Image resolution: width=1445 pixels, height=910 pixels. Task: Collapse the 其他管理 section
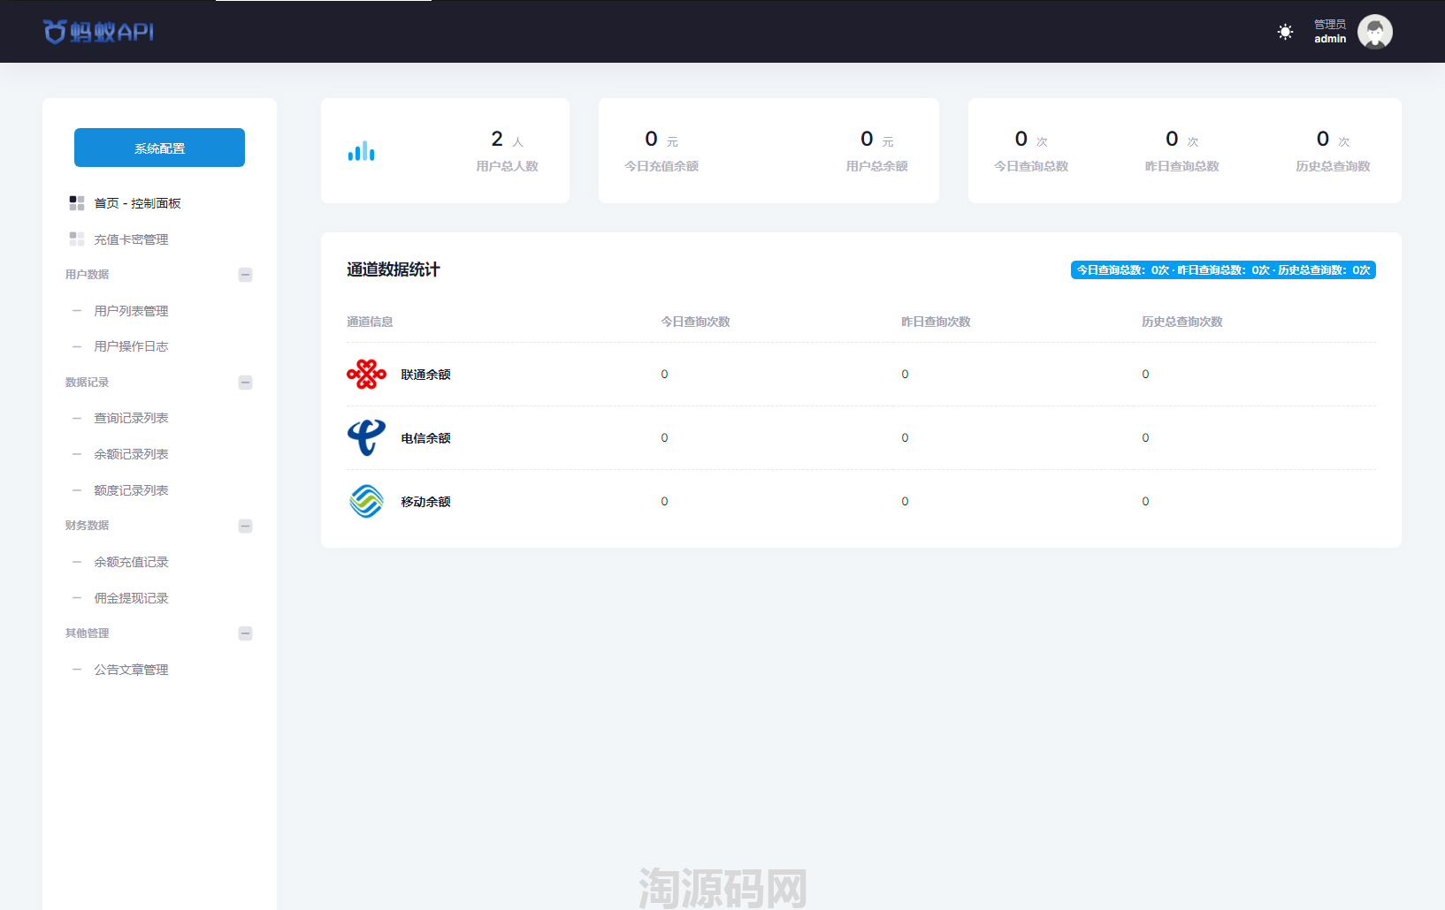tap(246, 633)
